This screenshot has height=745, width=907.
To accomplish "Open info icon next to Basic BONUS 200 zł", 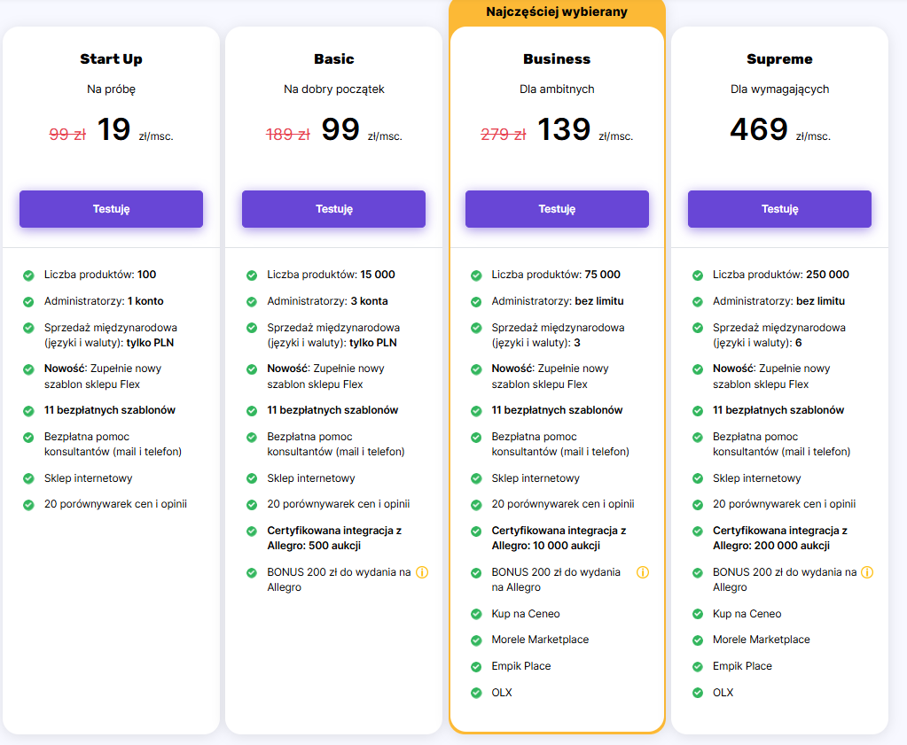I will point(422,572).
